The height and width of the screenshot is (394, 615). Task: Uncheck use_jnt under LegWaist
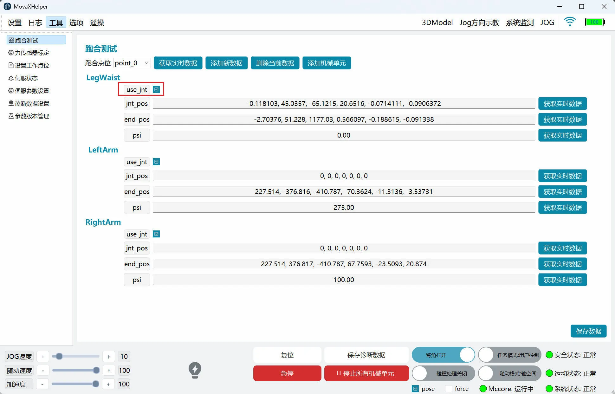point(156,89)
